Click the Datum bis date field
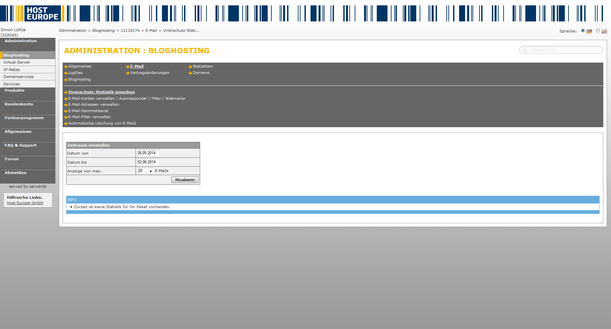The height and width of the screenshot is (329, 611). 148,162
